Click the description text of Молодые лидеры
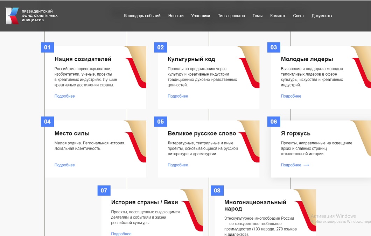This screenshot has width=371, height=236. point(312,77)
